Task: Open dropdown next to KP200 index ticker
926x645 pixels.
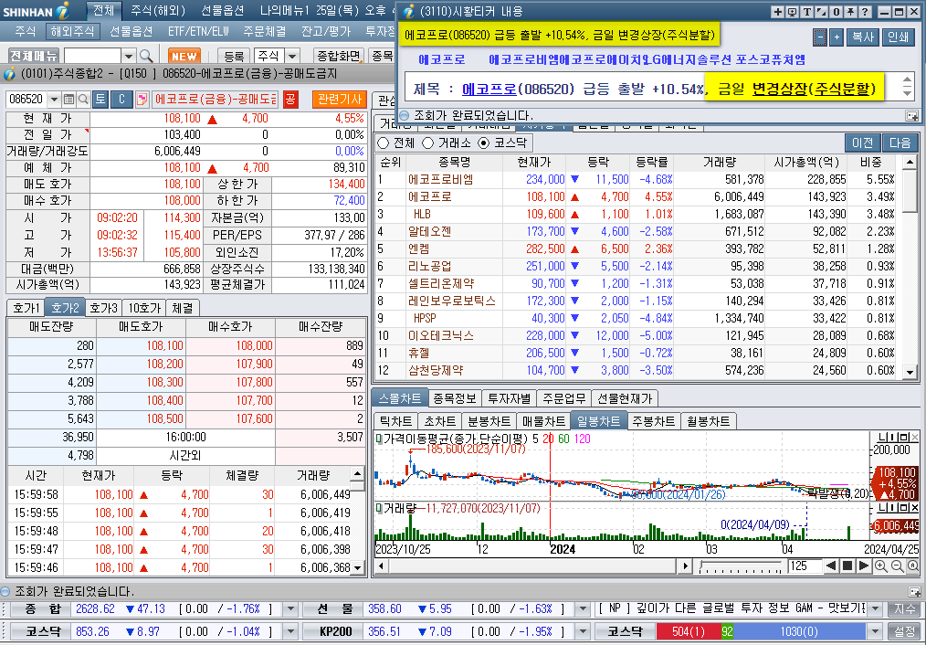Action: click(583, 631)
